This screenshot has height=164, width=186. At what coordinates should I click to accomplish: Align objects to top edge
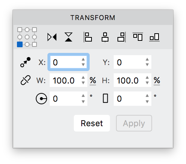tap(138, 37)
